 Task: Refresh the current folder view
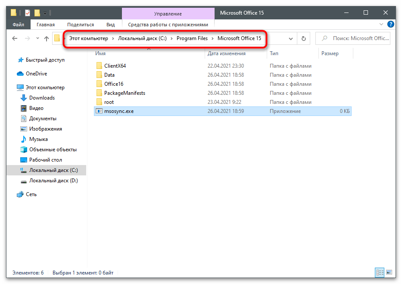pos(304,38)
